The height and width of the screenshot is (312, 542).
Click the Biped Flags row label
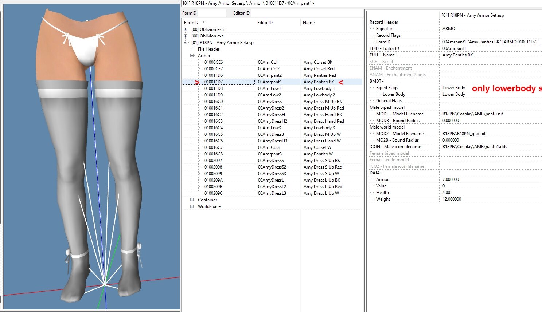[387, 88]
